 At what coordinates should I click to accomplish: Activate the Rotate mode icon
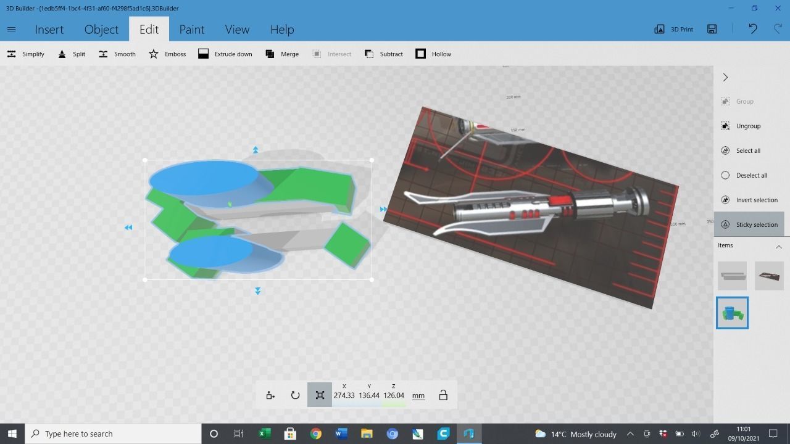(x=295, y=395)
